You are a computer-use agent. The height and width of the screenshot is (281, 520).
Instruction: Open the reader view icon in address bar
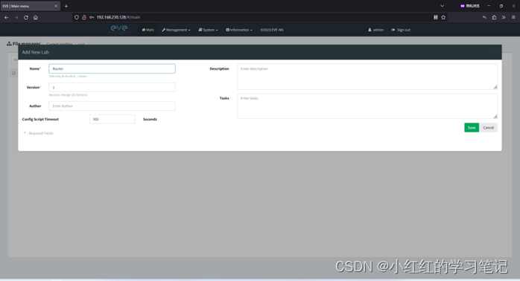[x=435, y=17]
